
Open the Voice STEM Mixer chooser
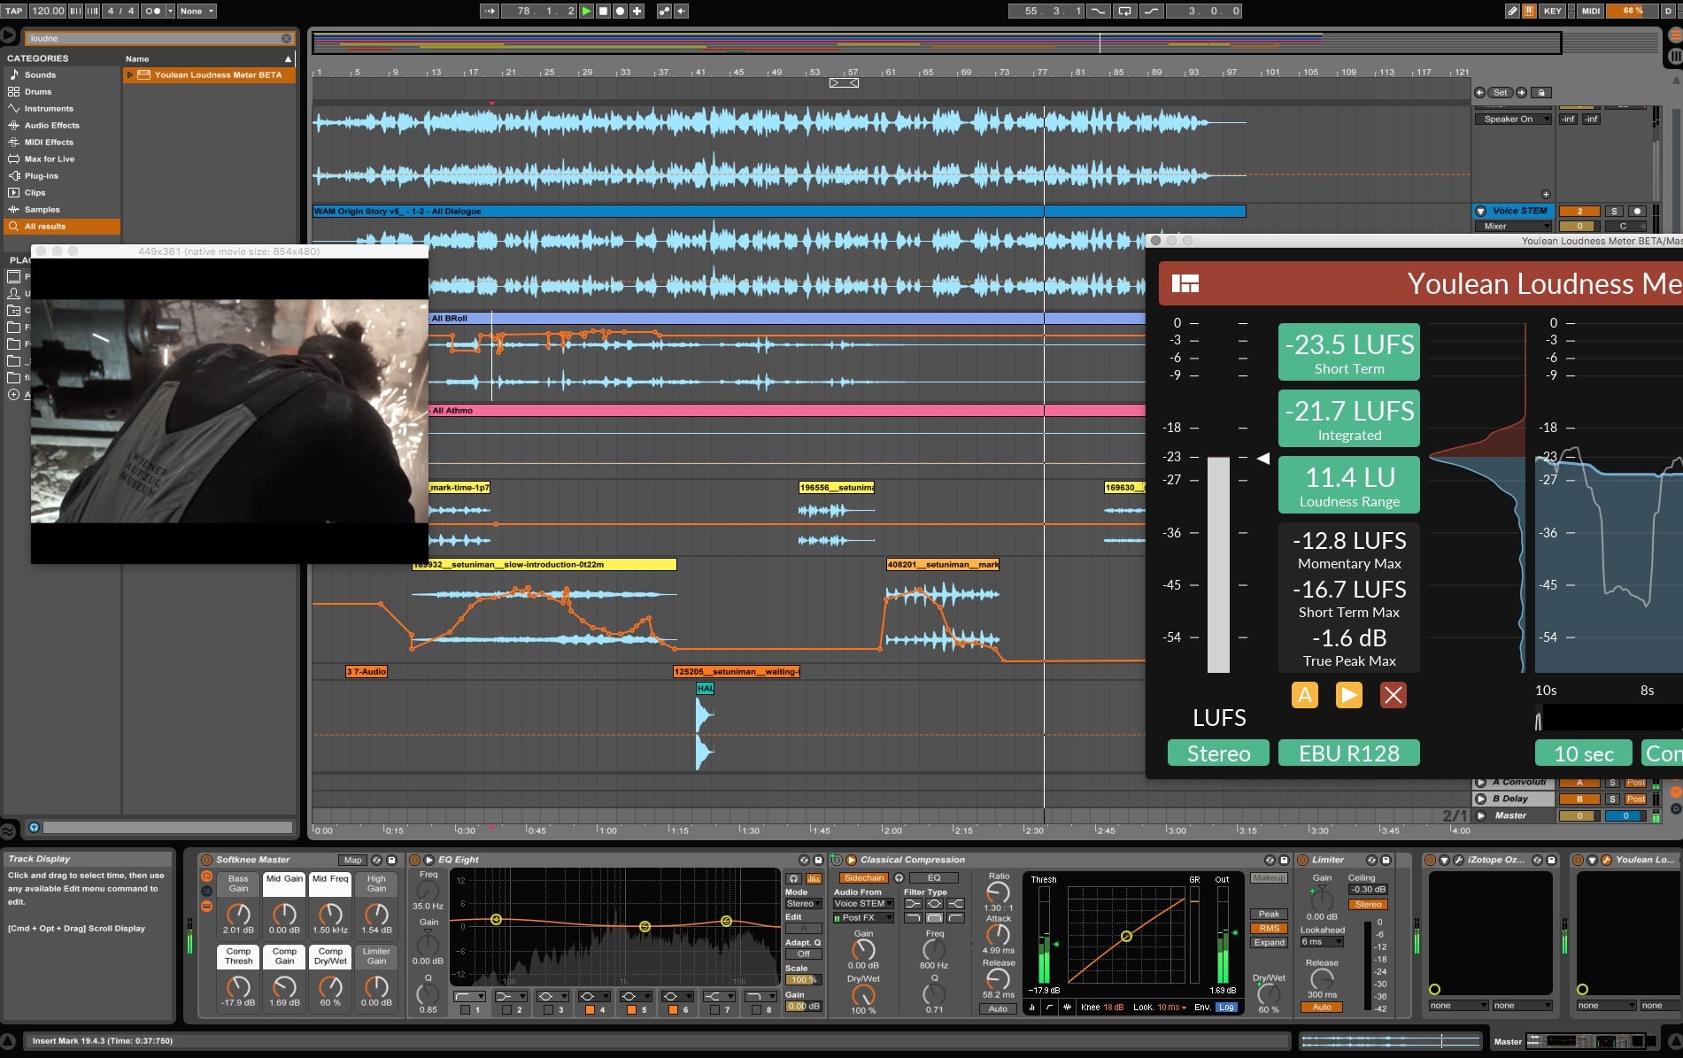click(1513, 227)
